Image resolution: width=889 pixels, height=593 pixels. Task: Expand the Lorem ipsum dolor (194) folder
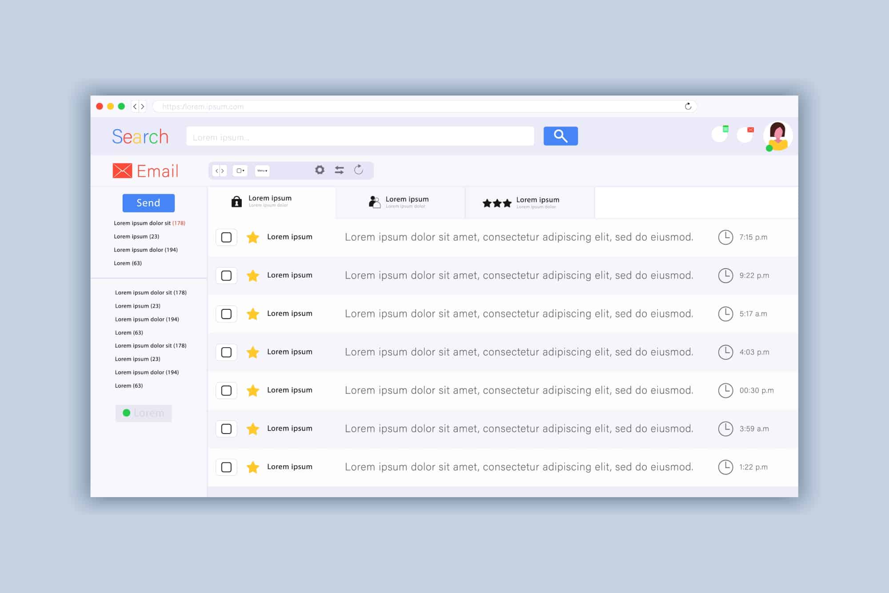(147, 249)
